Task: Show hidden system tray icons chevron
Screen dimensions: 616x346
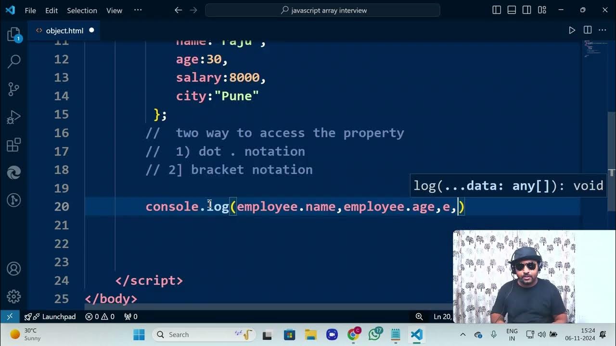Action: (463, 334)
